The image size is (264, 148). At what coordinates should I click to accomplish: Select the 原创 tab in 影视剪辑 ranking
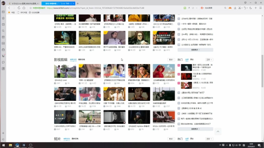point(192,60)
